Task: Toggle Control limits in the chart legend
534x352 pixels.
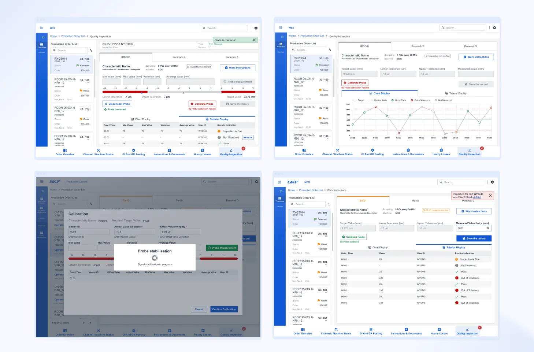Action: [x=378, y=100]
